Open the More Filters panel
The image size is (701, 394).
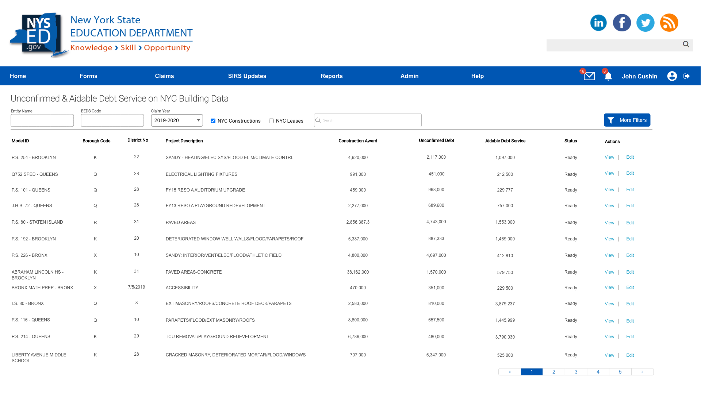click(627, 120)
